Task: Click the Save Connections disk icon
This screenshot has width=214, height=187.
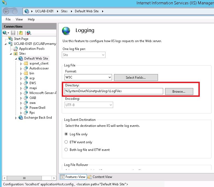Action: (13, 33)
